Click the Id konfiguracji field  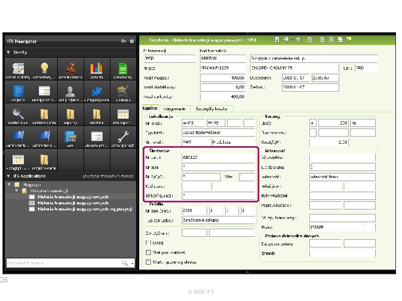tap(218, 195)
